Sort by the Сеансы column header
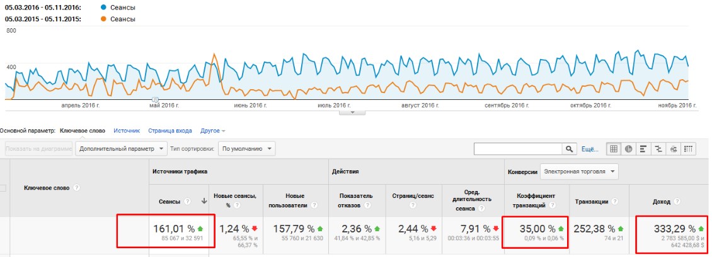712x257 pixels. coord(169,201)
